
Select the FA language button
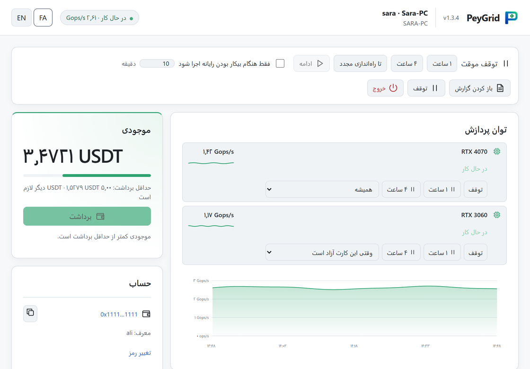[x=43, y=18]
